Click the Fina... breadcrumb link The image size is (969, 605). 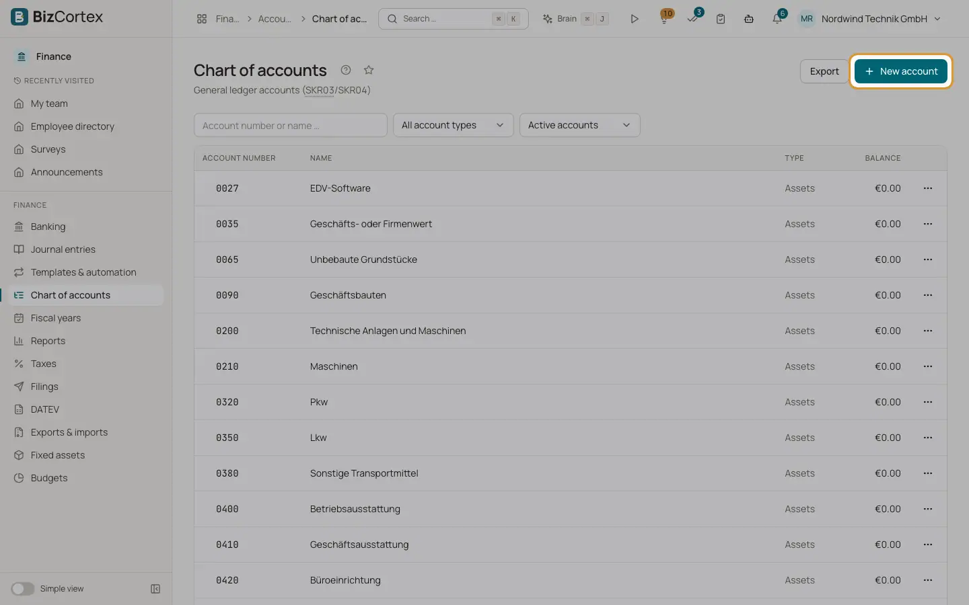pos(227,19)
